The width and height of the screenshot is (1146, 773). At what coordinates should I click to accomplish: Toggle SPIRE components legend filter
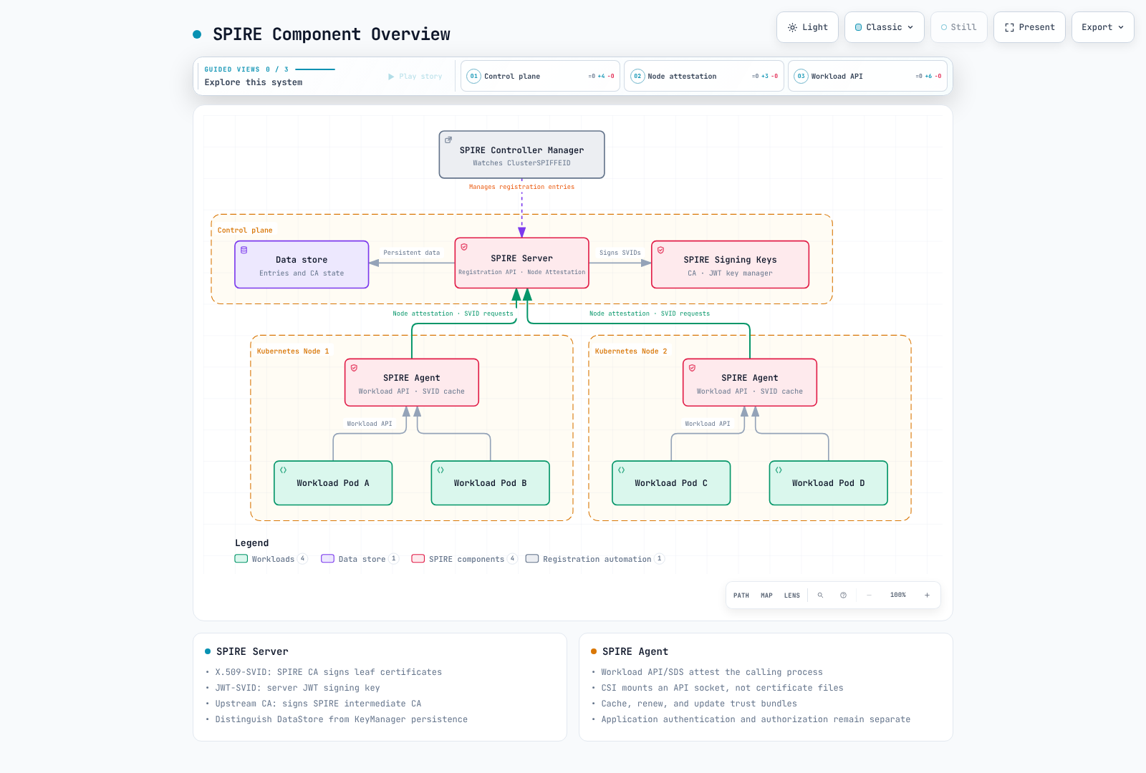[x=464, y=559]
